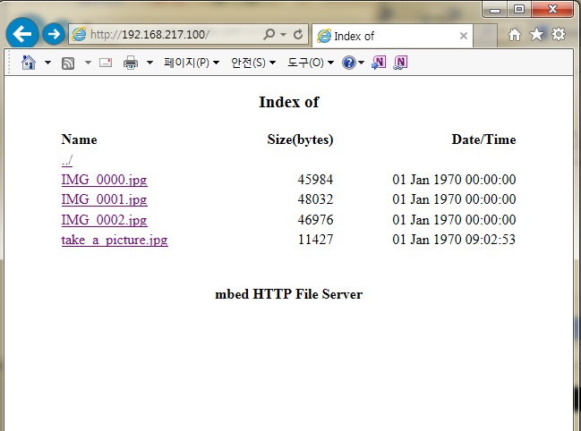Click the Home page icon in command bar

click(x=29, y=63)
